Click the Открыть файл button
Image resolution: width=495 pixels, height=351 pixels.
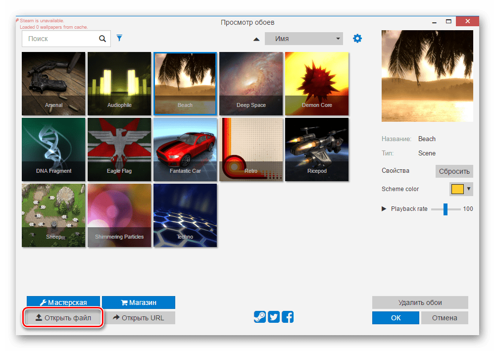click(x=63, y=318)
